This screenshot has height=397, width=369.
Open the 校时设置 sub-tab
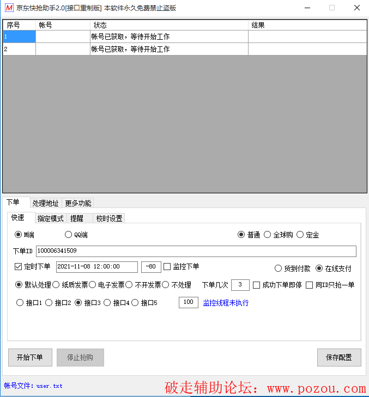point(109,218)
